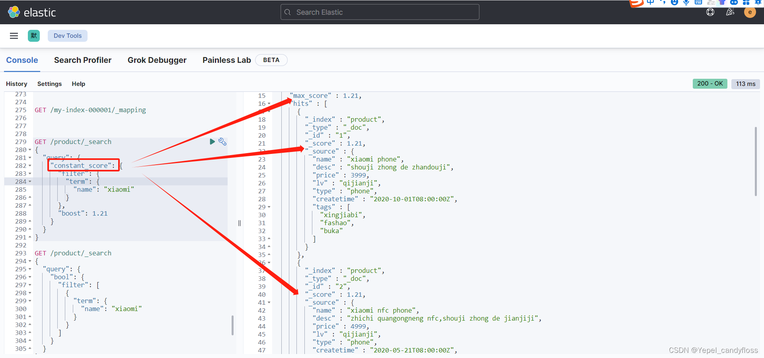
Task: Collapse the hits array at line 16
Action: 269,103
